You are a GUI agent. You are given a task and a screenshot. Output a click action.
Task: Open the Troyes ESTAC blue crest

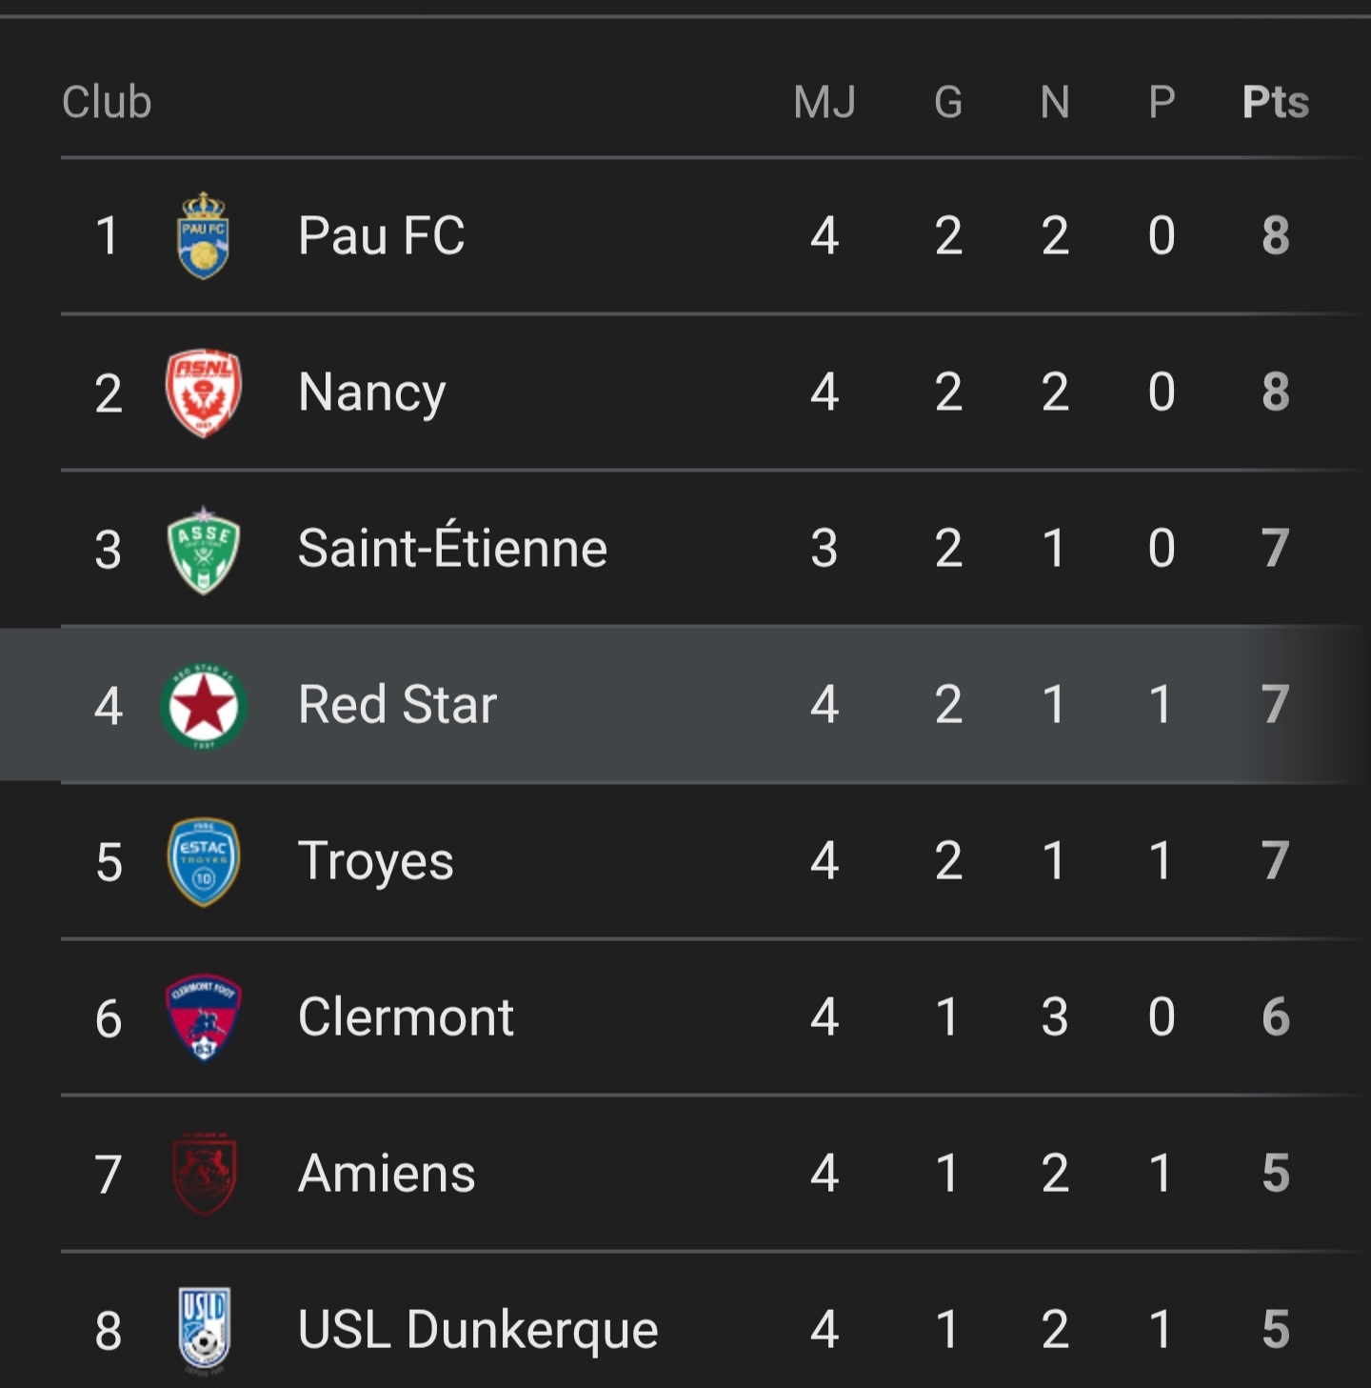pos(203,862)
